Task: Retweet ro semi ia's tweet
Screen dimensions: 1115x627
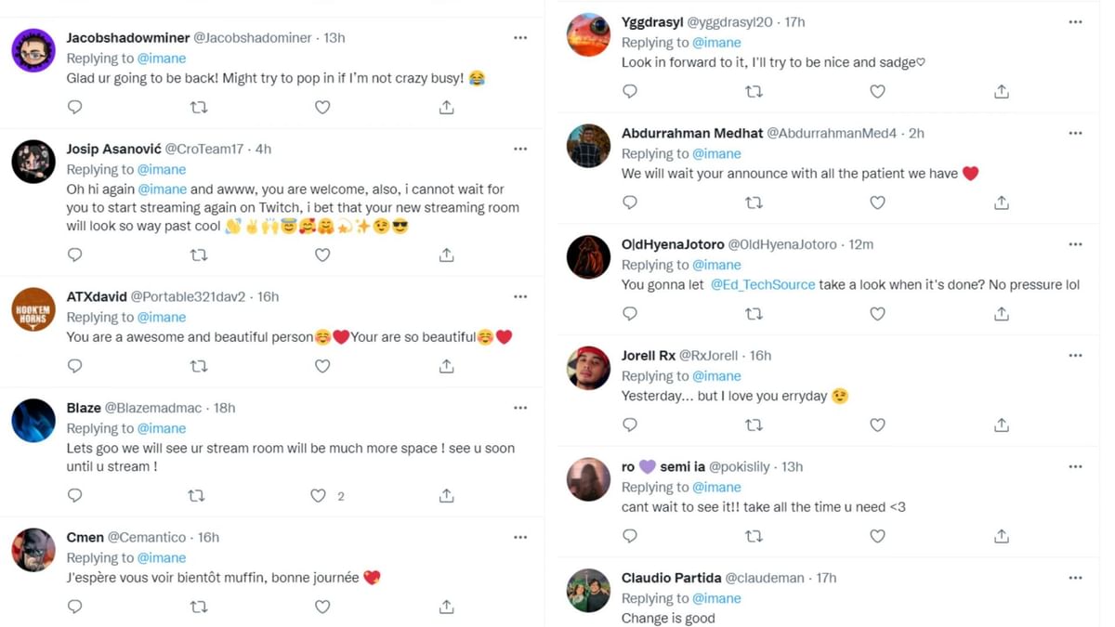Action: click(754, 536)
